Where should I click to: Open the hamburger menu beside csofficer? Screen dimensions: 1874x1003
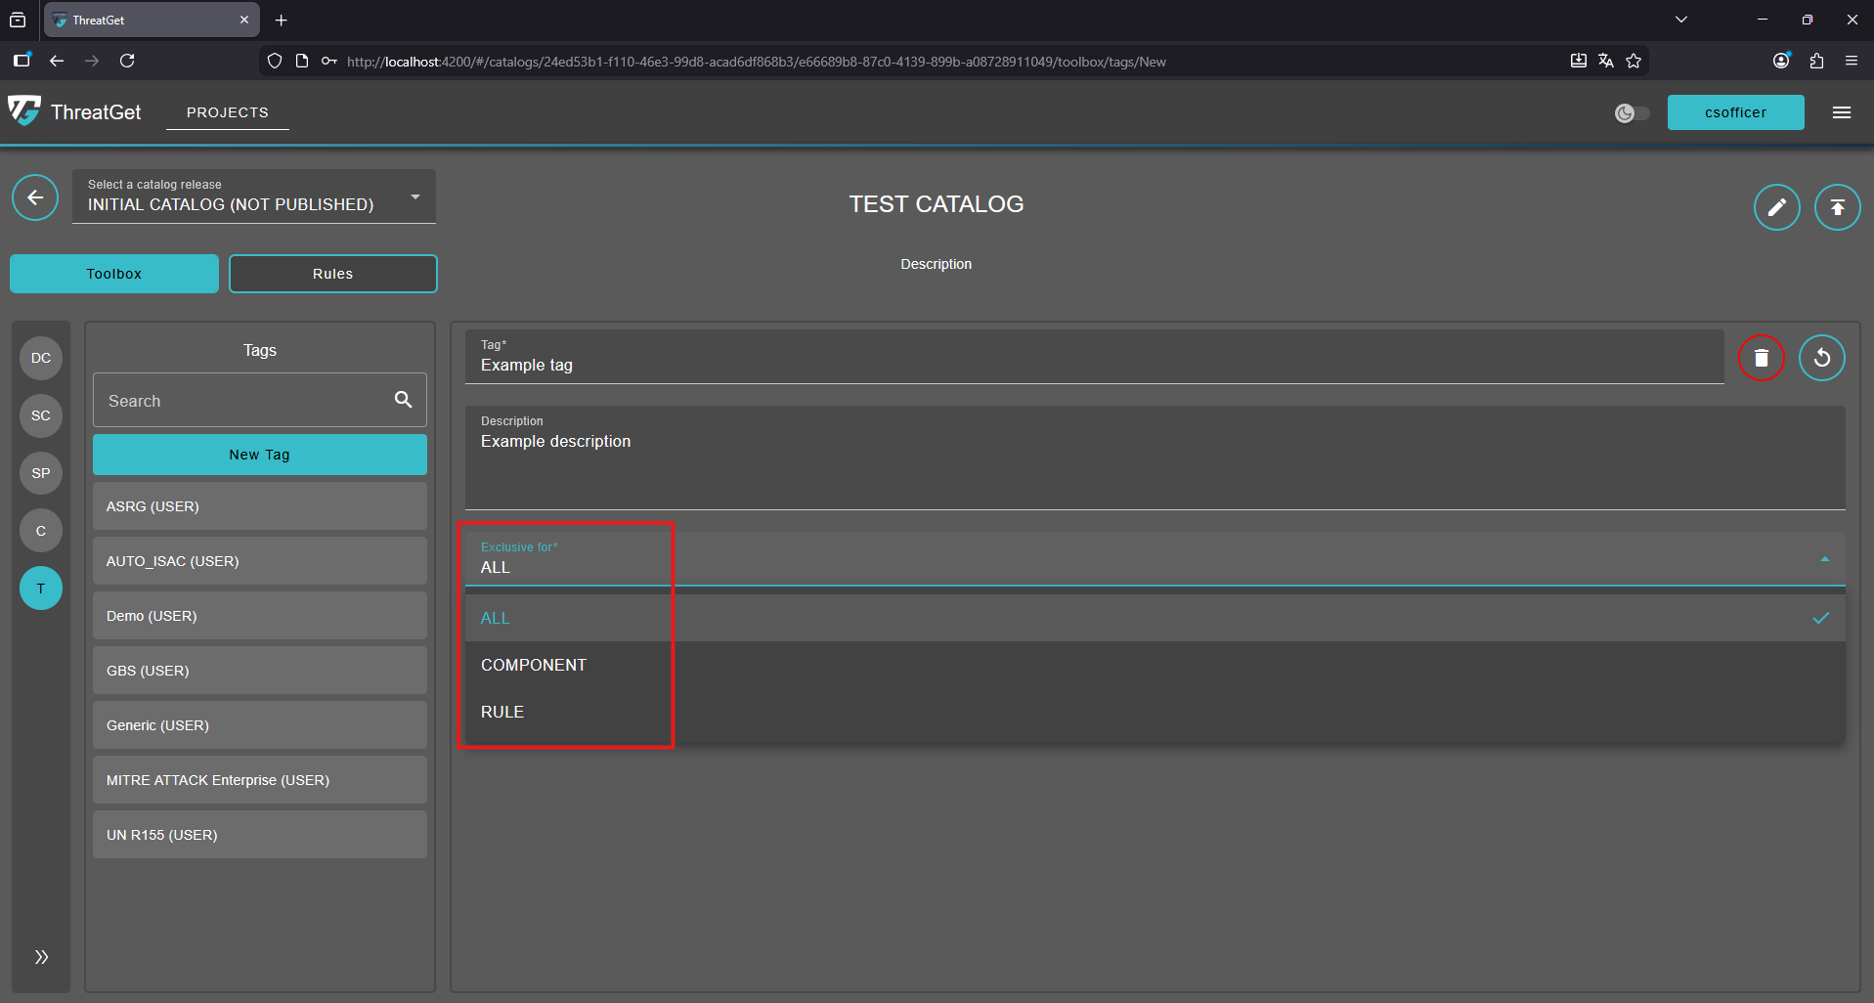(1841, 112)
